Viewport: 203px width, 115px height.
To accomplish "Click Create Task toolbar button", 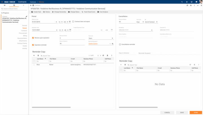I will point(36,12).
